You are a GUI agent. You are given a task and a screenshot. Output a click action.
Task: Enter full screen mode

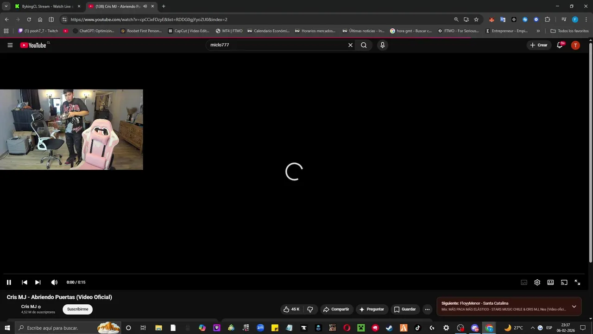click(577, 282)
